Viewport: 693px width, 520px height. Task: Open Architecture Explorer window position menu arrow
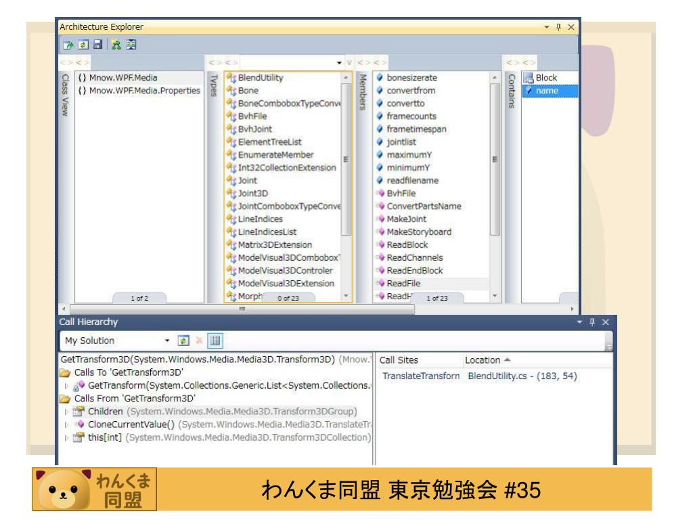tap(546, 27)
